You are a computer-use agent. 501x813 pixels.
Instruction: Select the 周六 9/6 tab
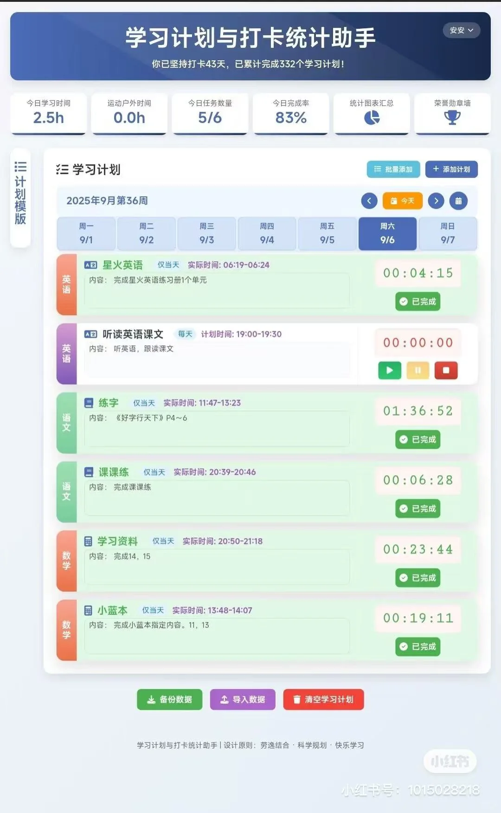point(387,233)
